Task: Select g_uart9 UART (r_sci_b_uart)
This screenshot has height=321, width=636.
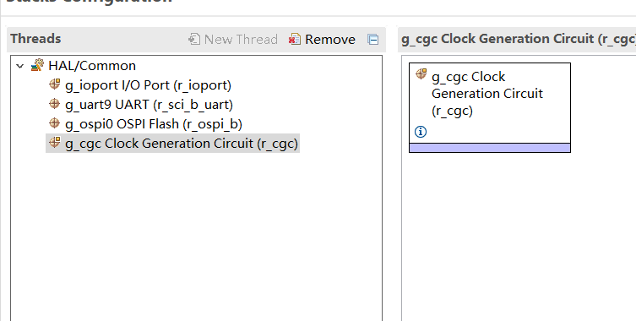Action: [x=149, y=105]
